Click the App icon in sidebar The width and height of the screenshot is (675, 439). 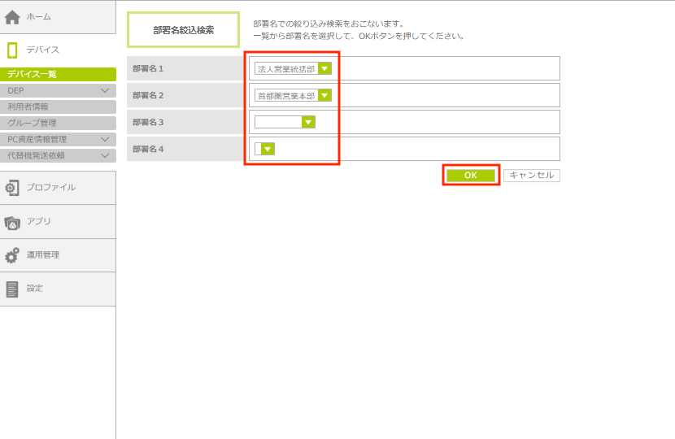tap(12, 222)
